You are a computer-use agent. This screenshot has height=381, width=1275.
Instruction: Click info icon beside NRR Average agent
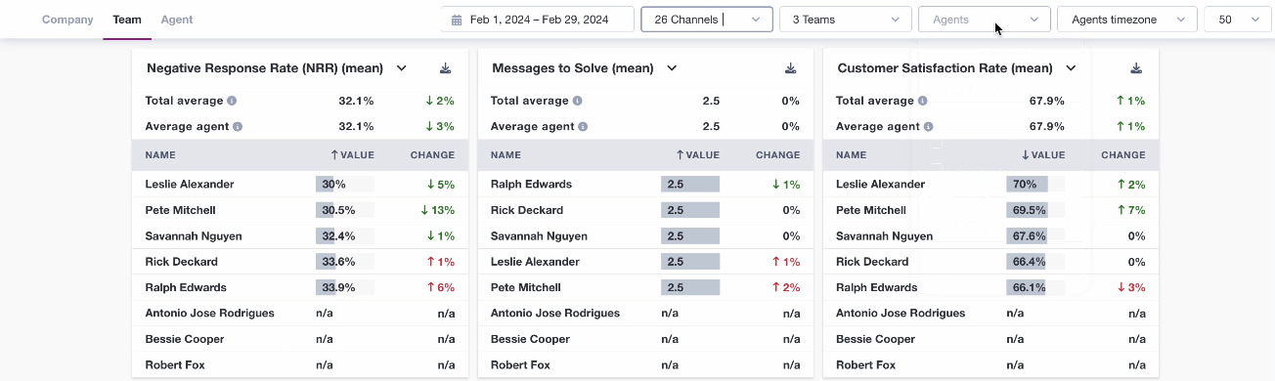tap(238, 126)
